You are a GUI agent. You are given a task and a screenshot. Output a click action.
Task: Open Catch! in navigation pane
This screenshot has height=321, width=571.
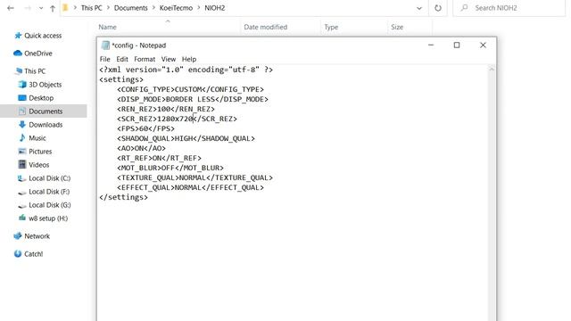(x=34, y=254)
